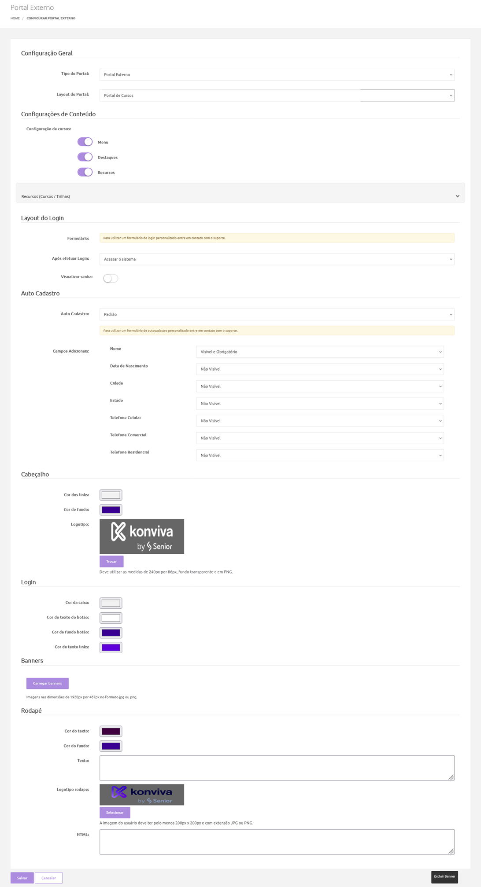The width and height of the screenshot is (481, 887).
Task: Click the Konviva footer logo image
Action: click(x=141, y=794)
